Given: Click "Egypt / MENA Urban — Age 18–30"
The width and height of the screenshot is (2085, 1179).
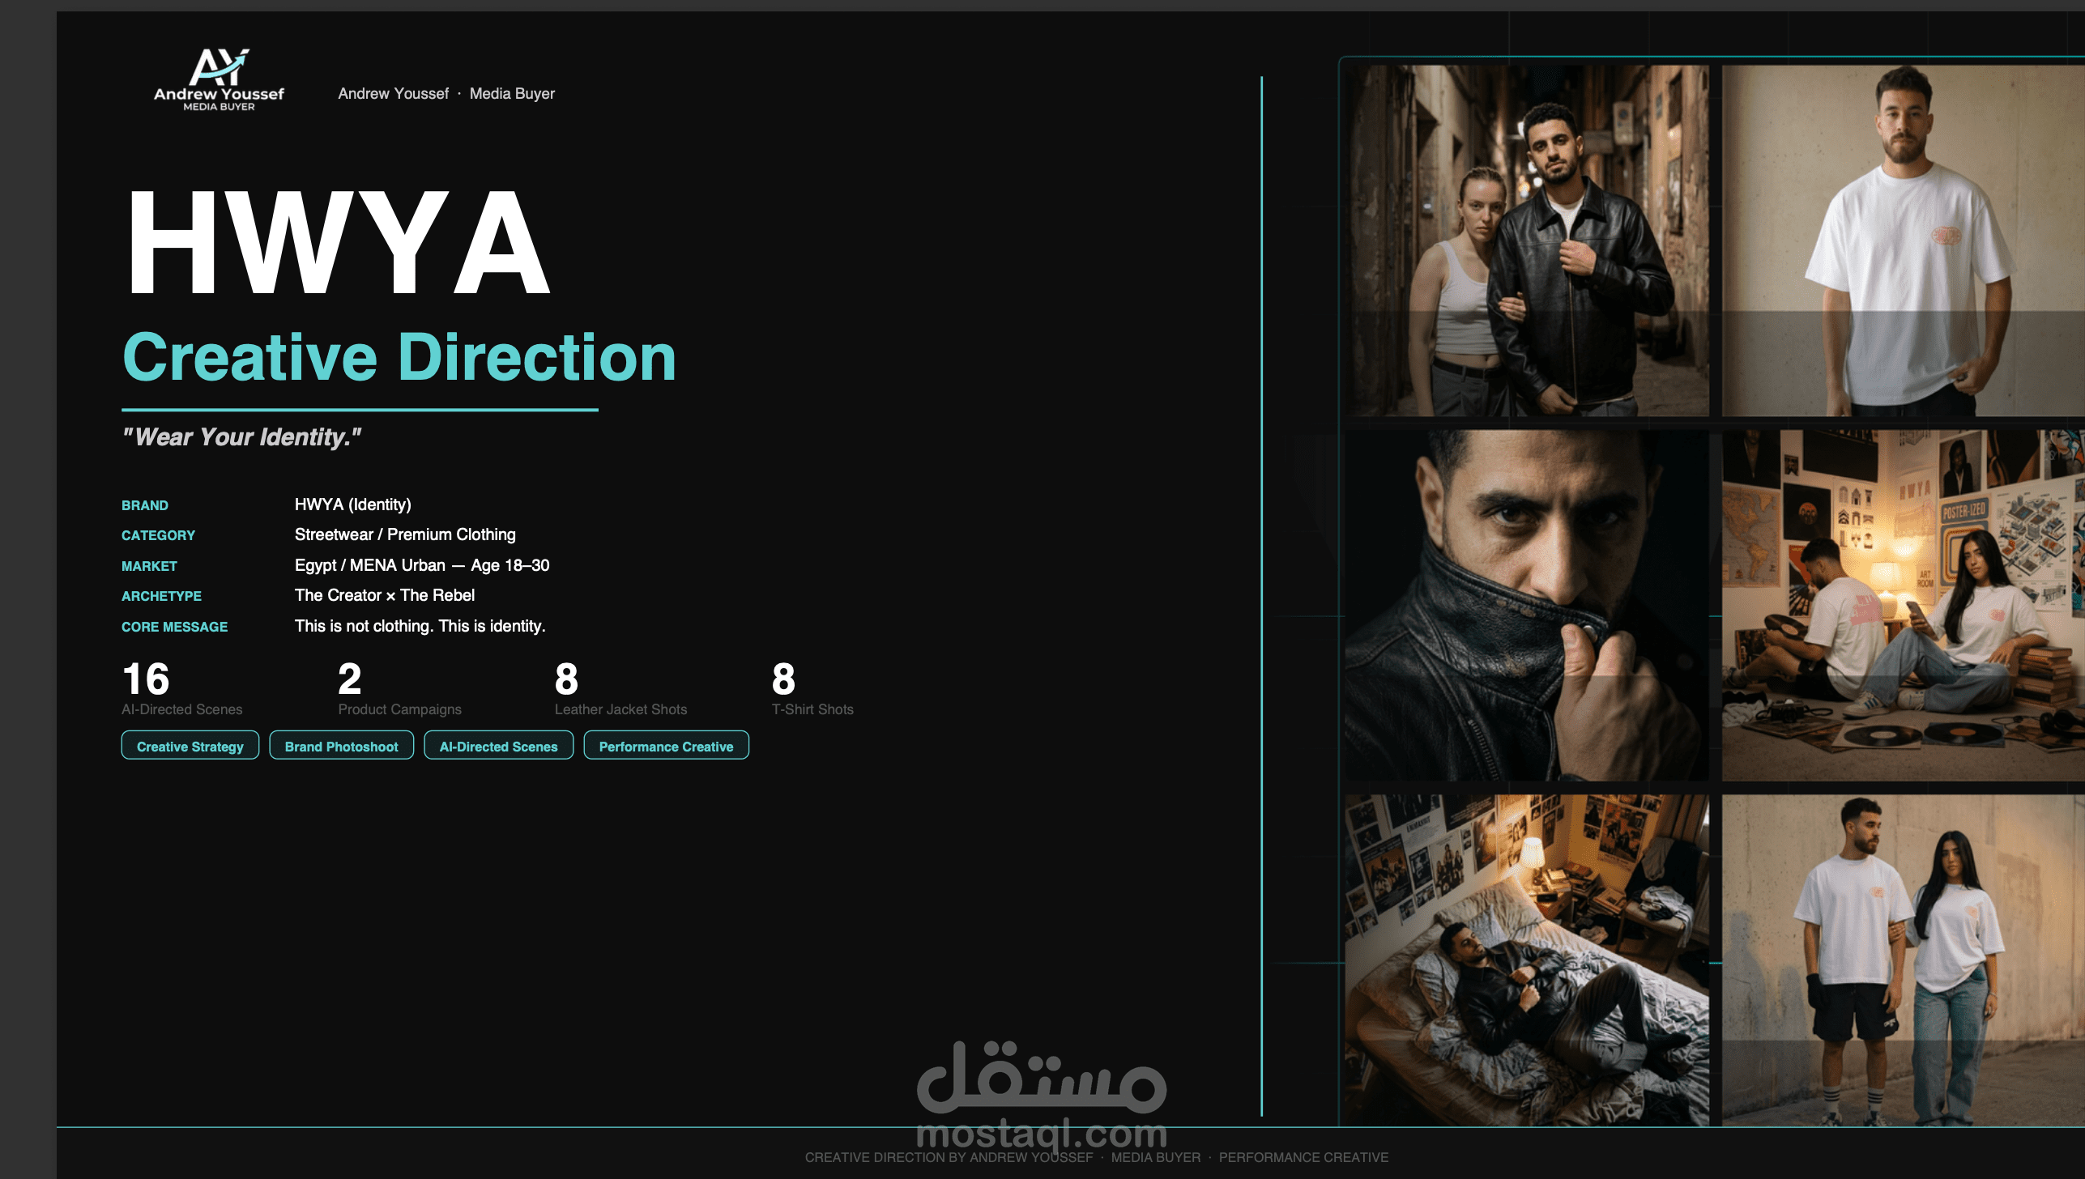Looking at the screenshot, I should click(422, 565).
